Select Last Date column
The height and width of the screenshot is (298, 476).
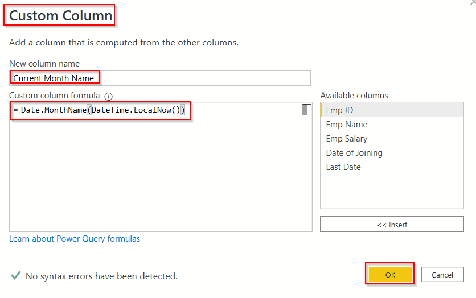(392, 167)
